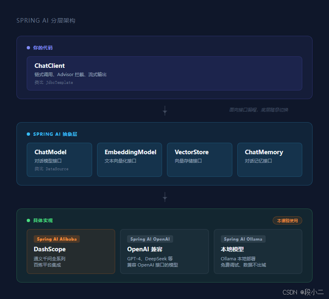The image size is (329, 299).
Task: Click the purple dot beside 你的代码
Action: pos(28,48)
